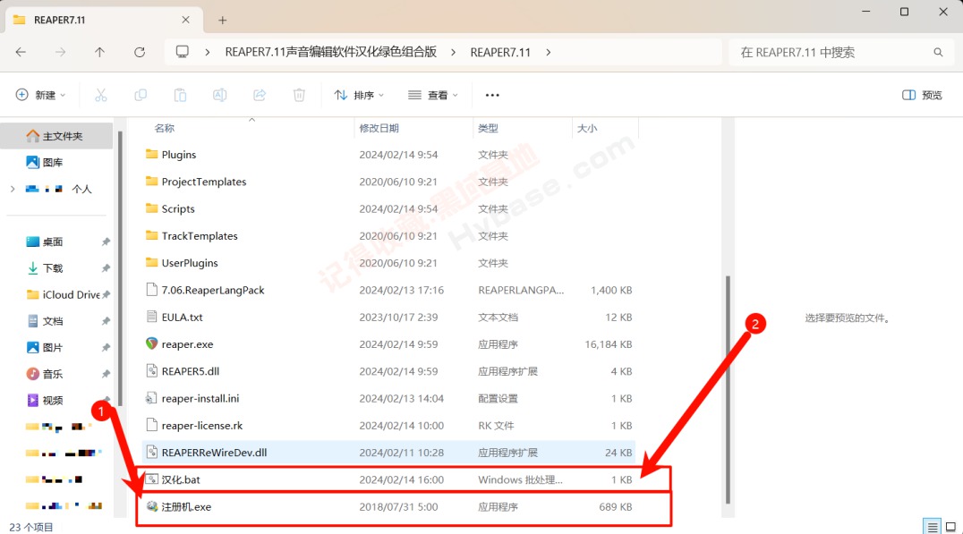This screenshot has width=963, height=534.
Task: Switch to details view icon in status bar
Action: [933, 527]
